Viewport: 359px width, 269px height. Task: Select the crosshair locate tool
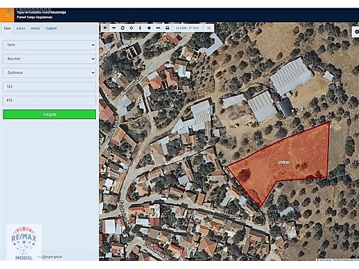[131, 28]
